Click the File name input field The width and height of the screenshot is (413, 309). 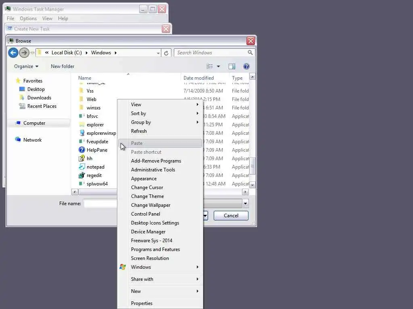(x=100, y=204)
